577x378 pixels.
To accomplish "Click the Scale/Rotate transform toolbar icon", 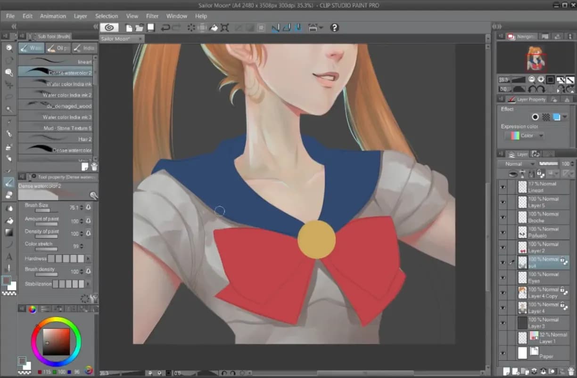I will [225, 28].
